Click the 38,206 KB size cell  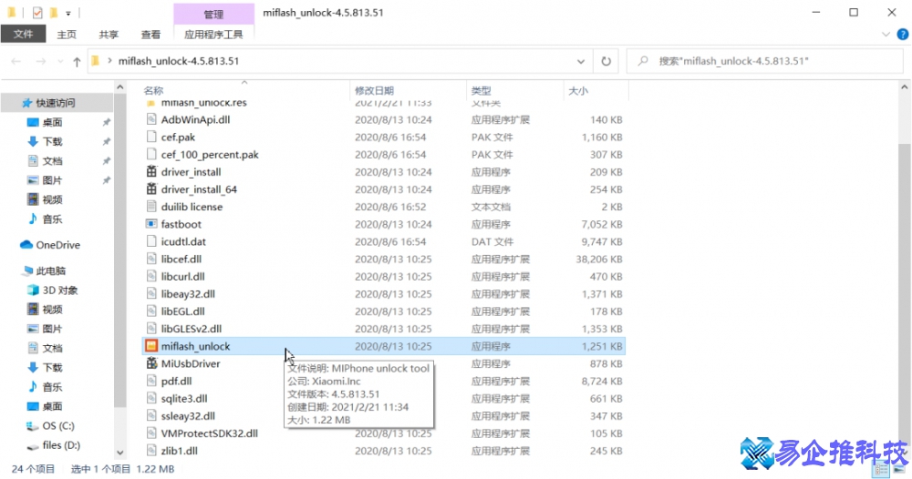[599, 259]
